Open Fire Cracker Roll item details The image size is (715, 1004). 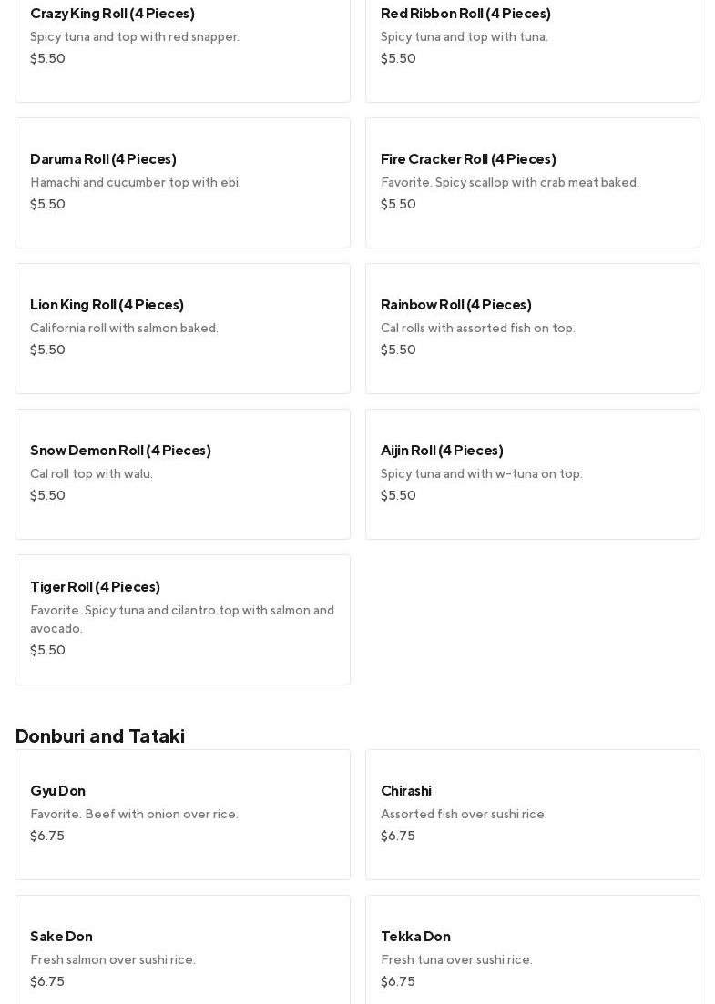click(x=532, y=182)
